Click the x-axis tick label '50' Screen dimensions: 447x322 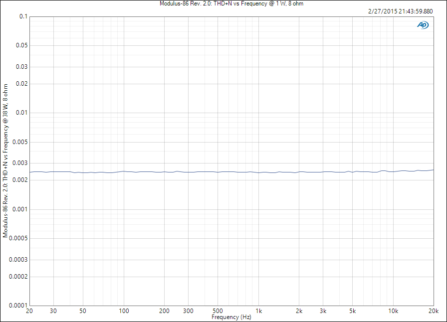[x=83, y=311]
